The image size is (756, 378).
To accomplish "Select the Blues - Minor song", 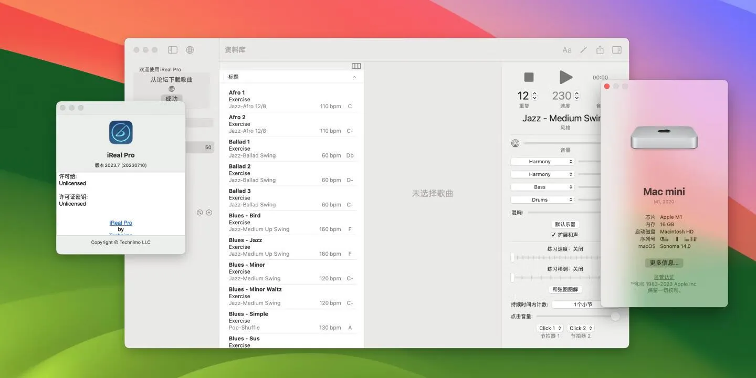I will point(291,271).
